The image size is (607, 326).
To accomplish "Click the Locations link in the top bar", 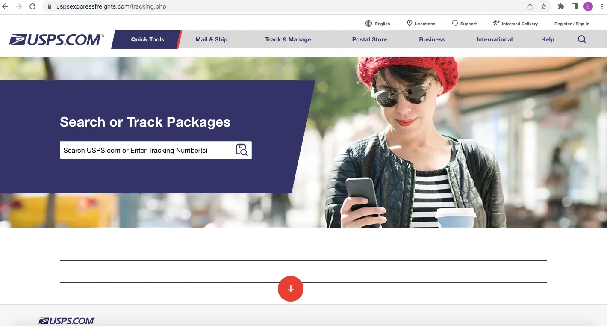I will pyautogui.click(x=421, y=24).
